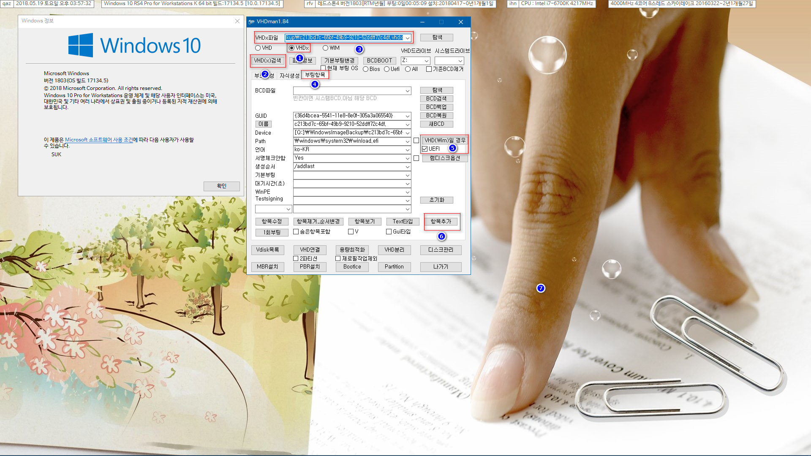Click the BCDBOOT button
This screenshot has height=456, width=811.
[379, 61]
